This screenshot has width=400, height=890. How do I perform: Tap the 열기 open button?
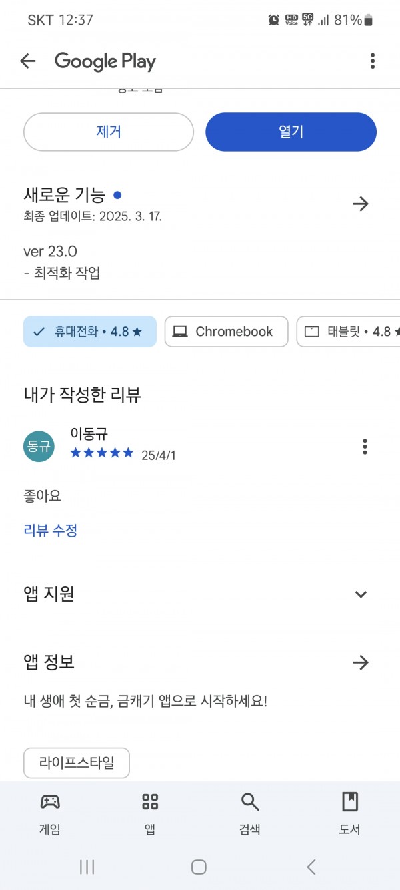pyautogui.click(x=291, y=132)
